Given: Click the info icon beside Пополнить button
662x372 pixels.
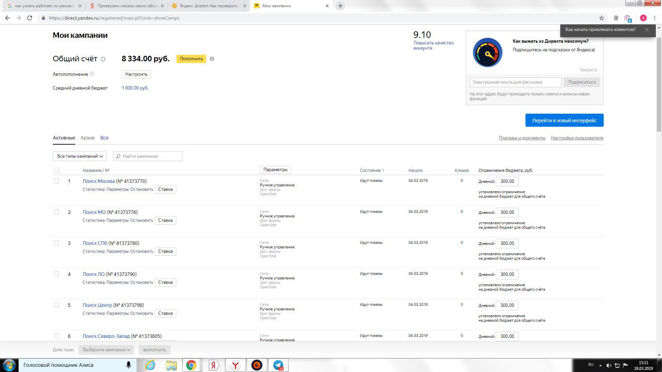Looking at the screenshot, I should (x=212, y=59).
